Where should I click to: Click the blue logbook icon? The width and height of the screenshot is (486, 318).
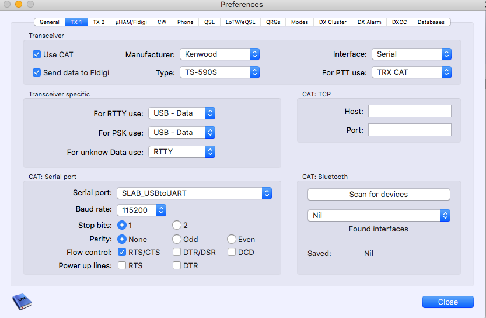click(22, 301)
